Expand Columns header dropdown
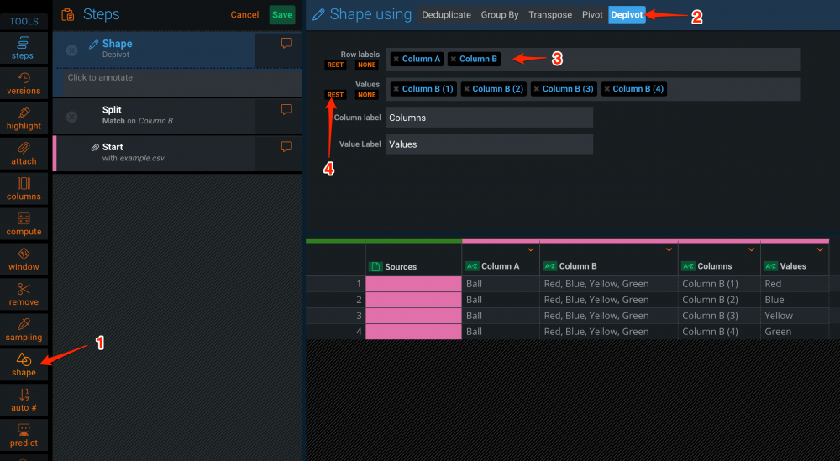This screenshot has height=461, width=840. [x=751, y=249]
